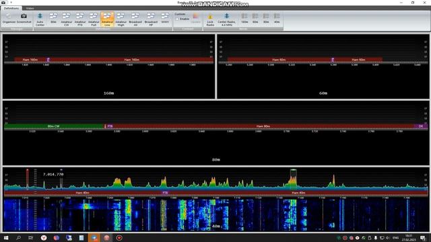Select the Amateur Full definition
Screen dimensions: 431x242
tap(94, 19)
